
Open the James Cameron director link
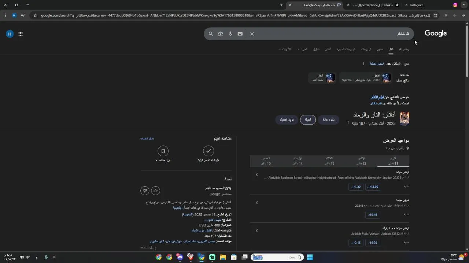point(213,220)
